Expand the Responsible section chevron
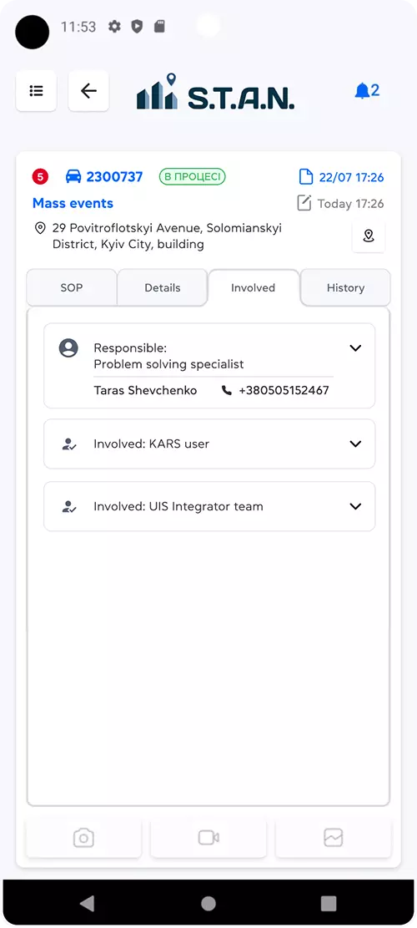417x928 pixels. tap(355, 348)
